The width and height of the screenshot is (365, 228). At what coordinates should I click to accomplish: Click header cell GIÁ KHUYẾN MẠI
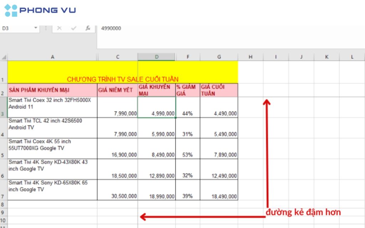tap(157, 90)
